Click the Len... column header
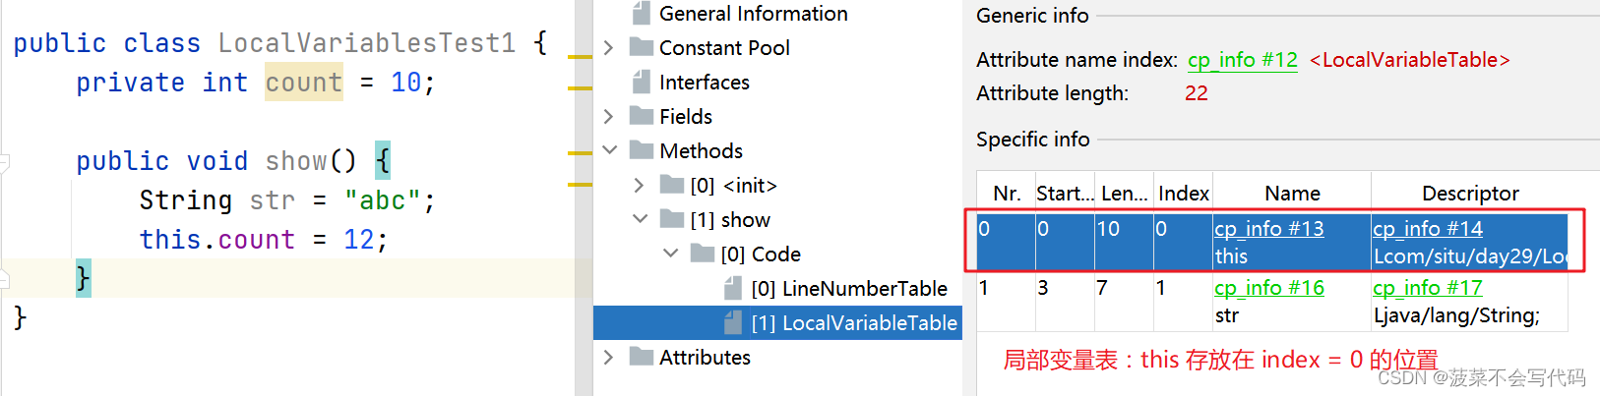This screenshot has height=396, width=1600. [x=1124, y=193]
